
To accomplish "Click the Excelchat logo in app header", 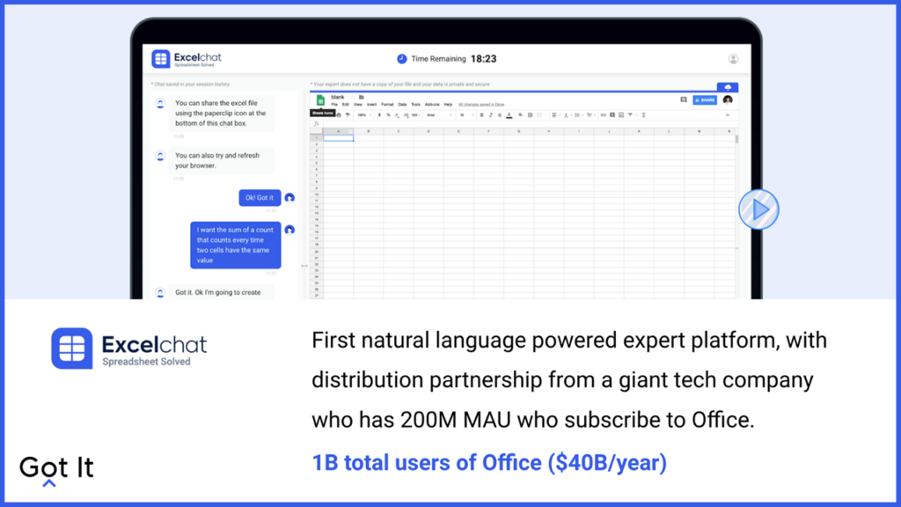I will pyautogui.click(x=187, y=59).
